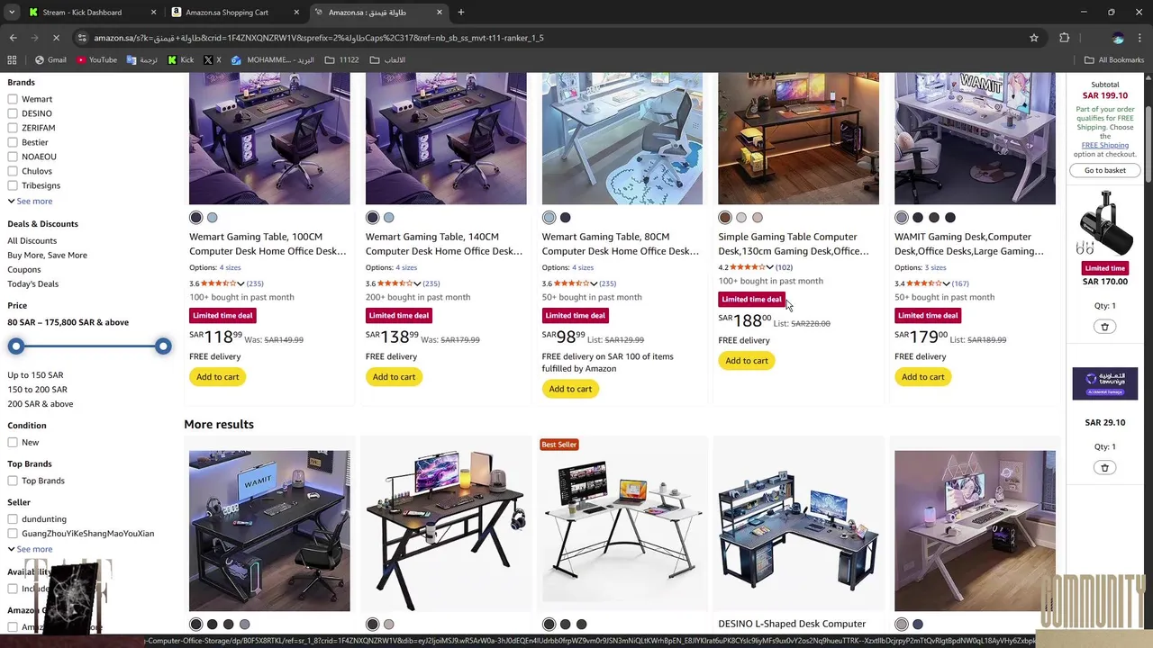Open the Chrome profile avatar

coord(1118,38)
